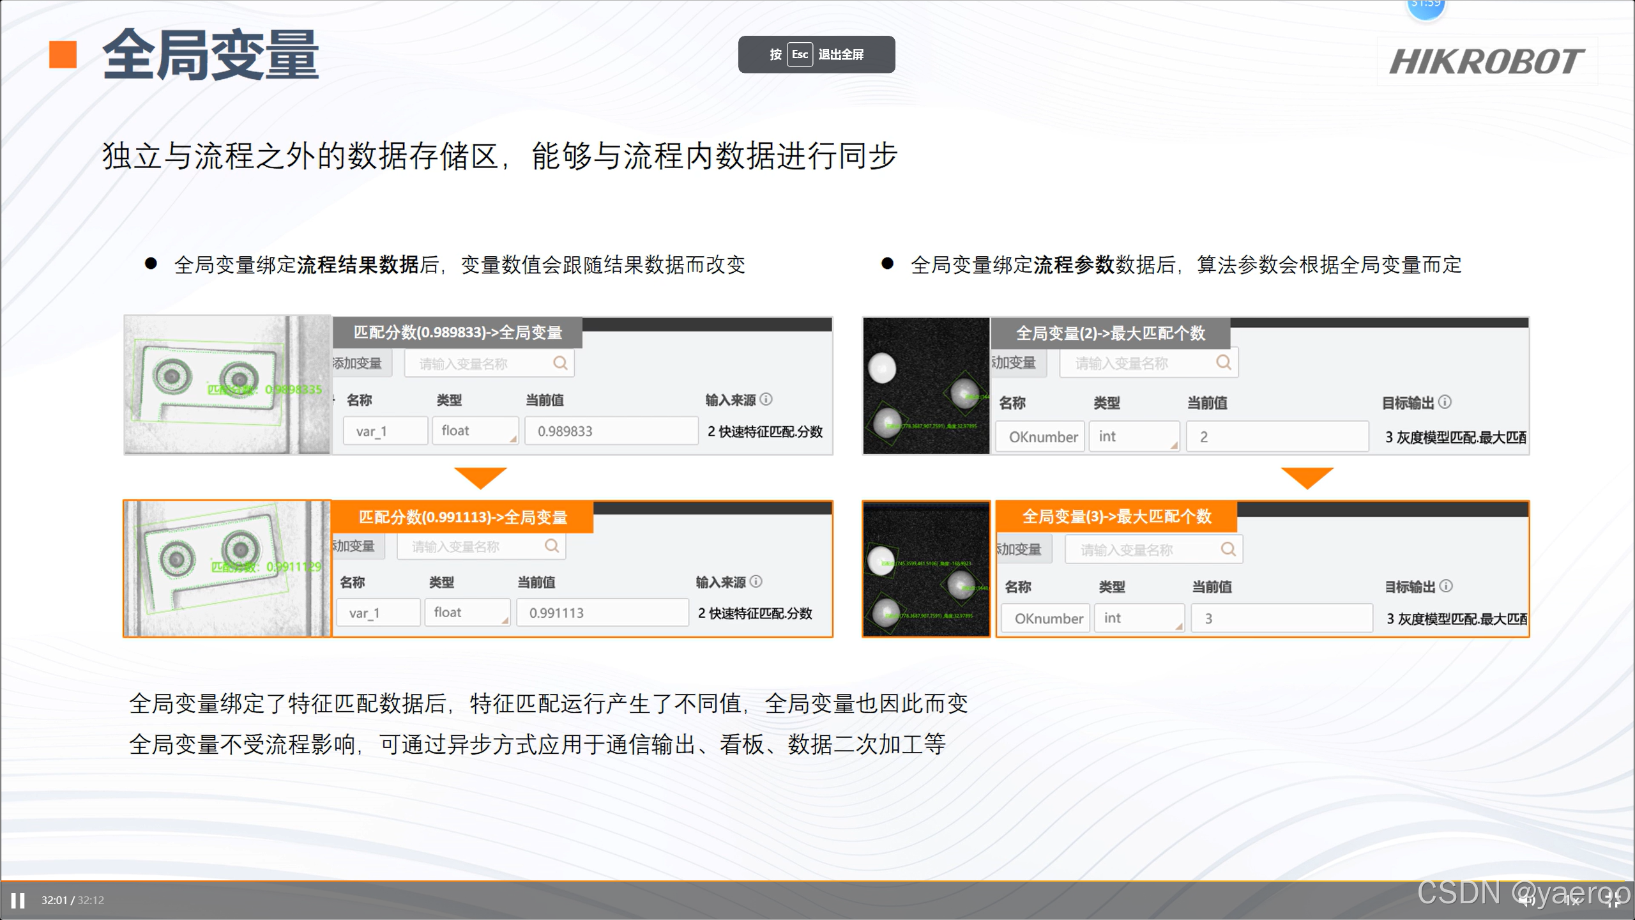Click the bracket part thumbnail scoring 0.9911129

pos(227,568)
